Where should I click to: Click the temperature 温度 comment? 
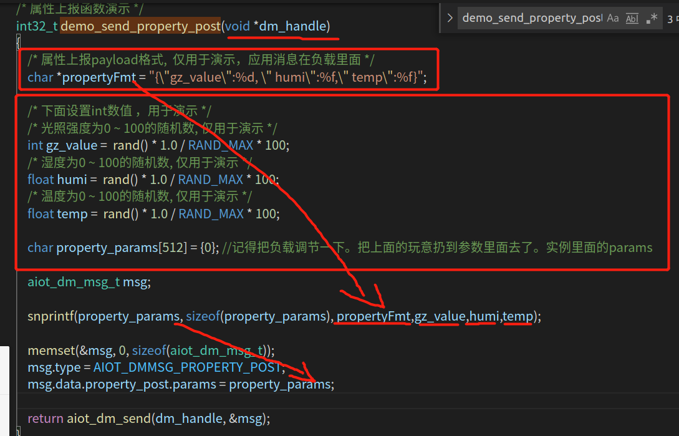point(140,196)
